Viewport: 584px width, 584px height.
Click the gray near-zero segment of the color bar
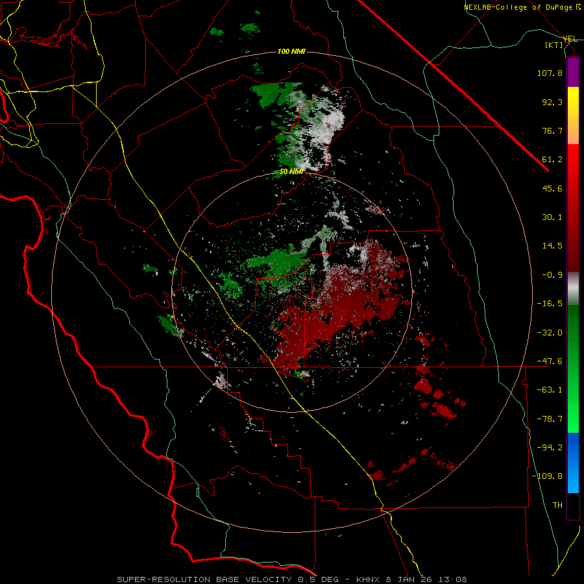tap(573, 289)
